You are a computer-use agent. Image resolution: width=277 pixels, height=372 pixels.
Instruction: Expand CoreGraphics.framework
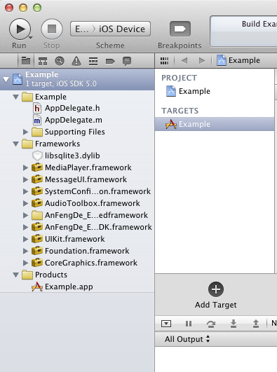point(25,263)
